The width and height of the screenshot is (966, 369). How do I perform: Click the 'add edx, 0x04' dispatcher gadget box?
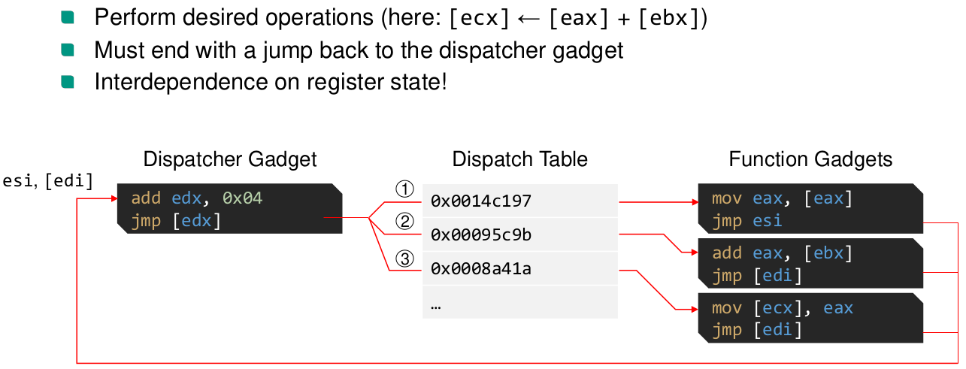point(229,210)
